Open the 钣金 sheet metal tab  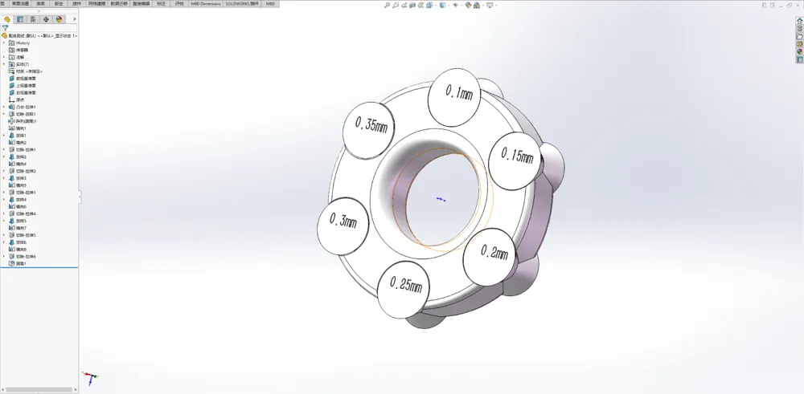(59, 3)
